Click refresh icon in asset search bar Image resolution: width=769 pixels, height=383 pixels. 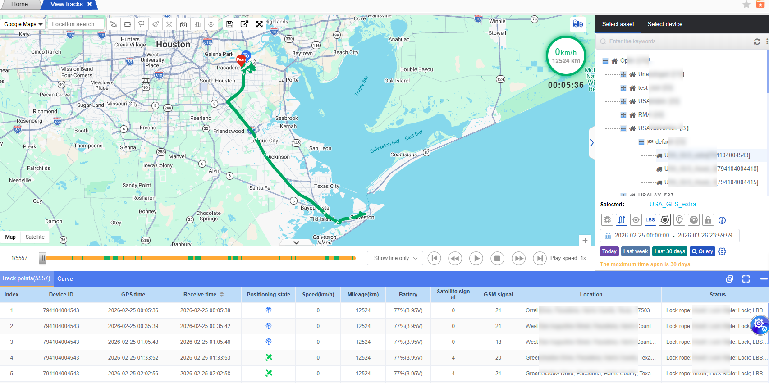click(757, 41)
